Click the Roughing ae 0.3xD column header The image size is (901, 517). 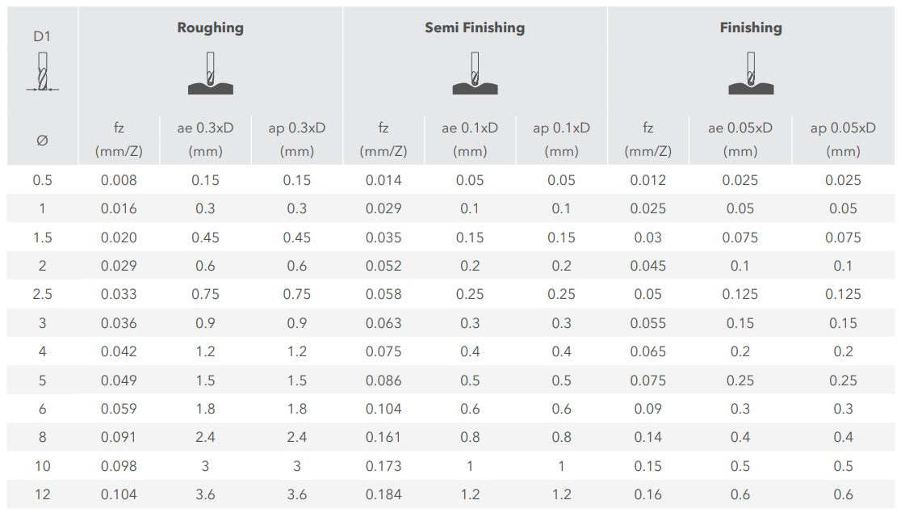[x=206, y=139]
